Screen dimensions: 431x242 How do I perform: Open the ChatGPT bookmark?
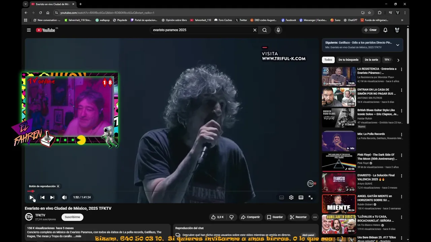[x=350, y=20]
